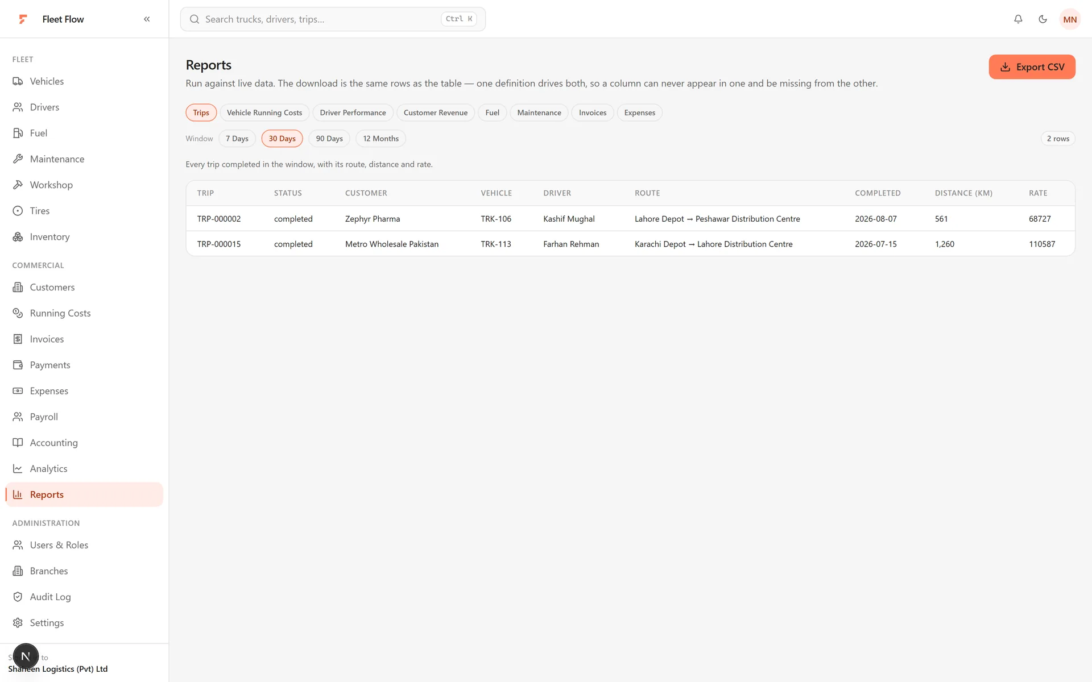Switch to Customer Revenue report
This screenshot has width=1092, height=682.
[x=436, y=113]
